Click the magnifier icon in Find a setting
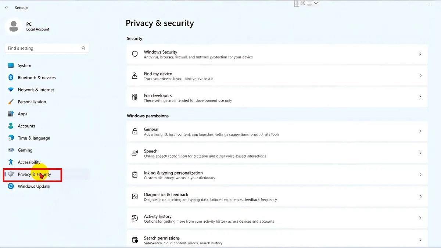The image size is (441, 248). pos(83,48)
